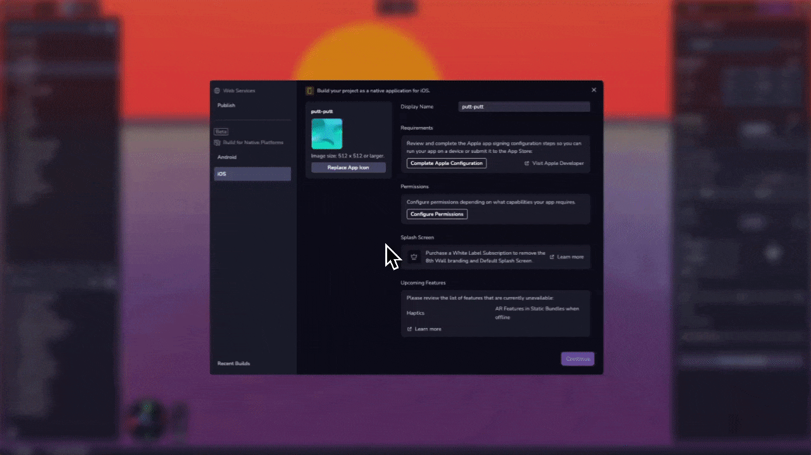Image resolution: width=811 pixels, height=455 pixels.
Task: Click the Configure Permissions button
Action: [x=436, y=214]
